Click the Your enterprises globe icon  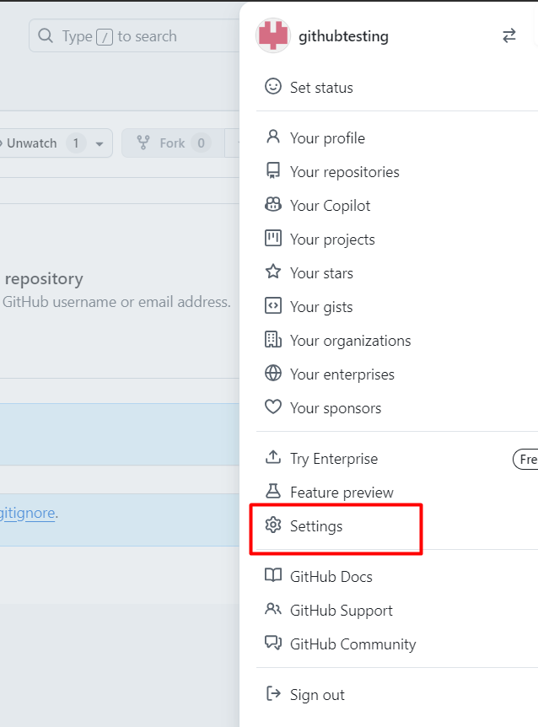[273, 374]
